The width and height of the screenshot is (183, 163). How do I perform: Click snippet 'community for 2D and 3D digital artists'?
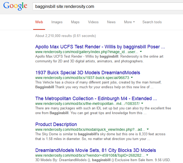pos(66,61)
